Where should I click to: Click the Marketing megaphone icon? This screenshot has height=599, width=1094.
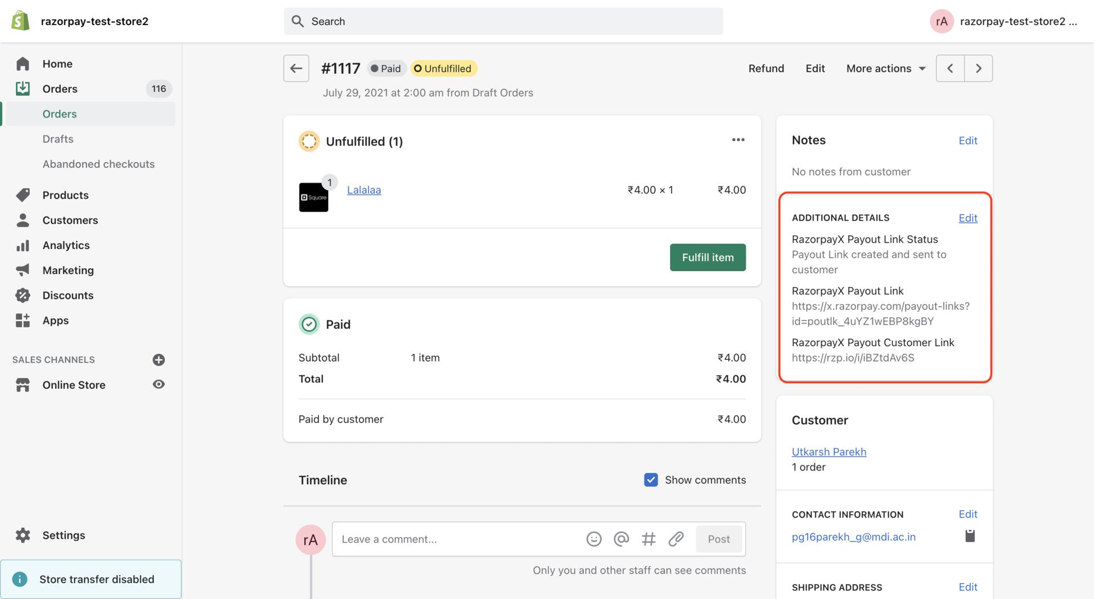[x=23, y=270]
